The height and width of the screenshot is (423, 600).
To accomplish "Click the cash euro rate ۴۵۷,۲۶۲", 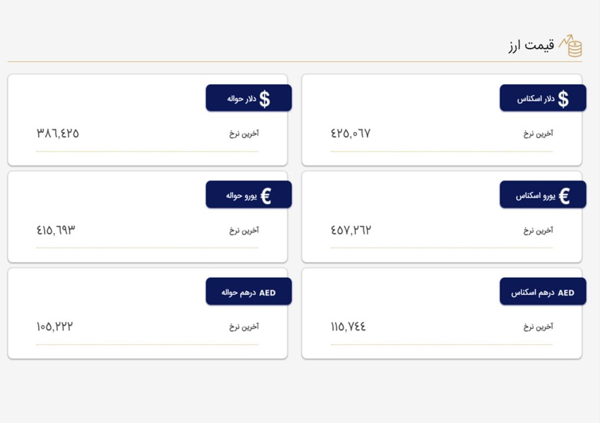I will pos(351,230).
